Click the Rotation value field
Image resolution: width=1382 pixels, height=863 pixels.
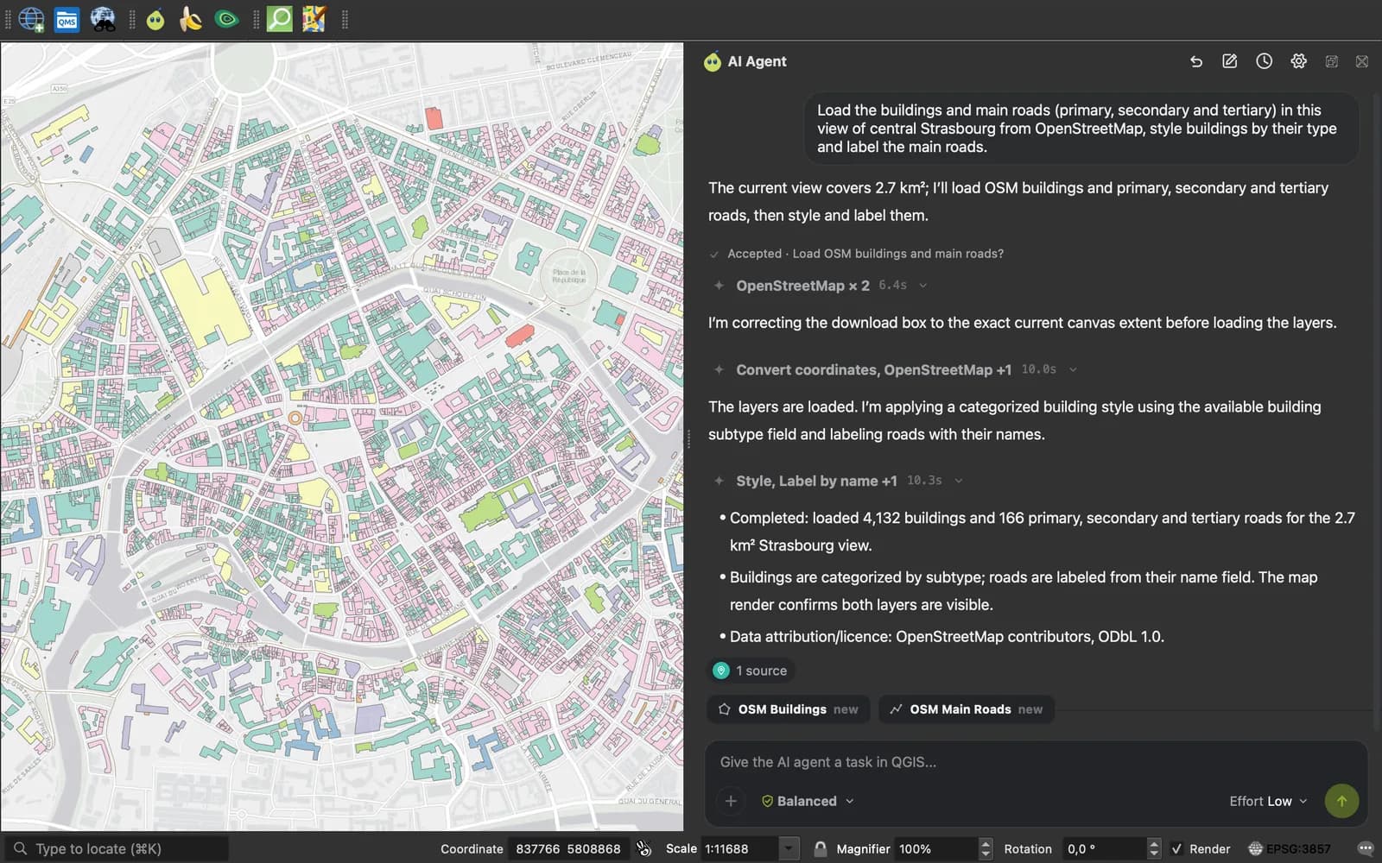click(x=1105, y=848)
